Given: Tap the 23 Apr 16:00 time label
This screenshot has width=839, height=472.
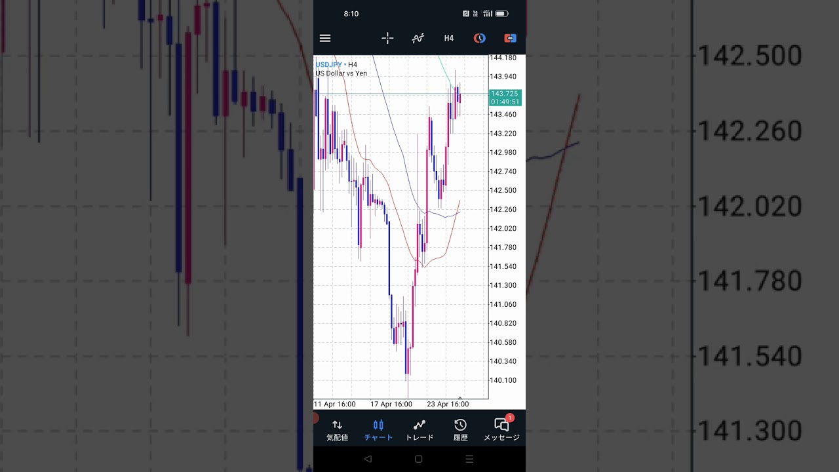Looking at the screenshot, I should pos(448,404).
